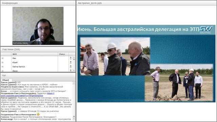Click the Участники (244) panel header

pos(38,49)
